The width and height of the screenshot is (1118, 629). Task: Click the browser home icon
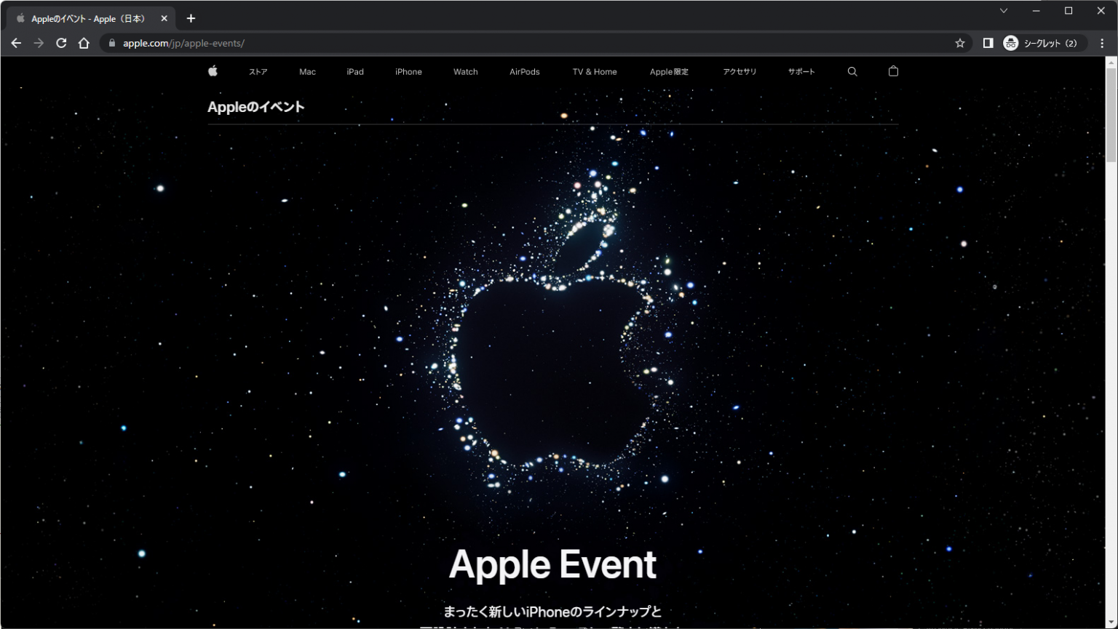point(84,43)
